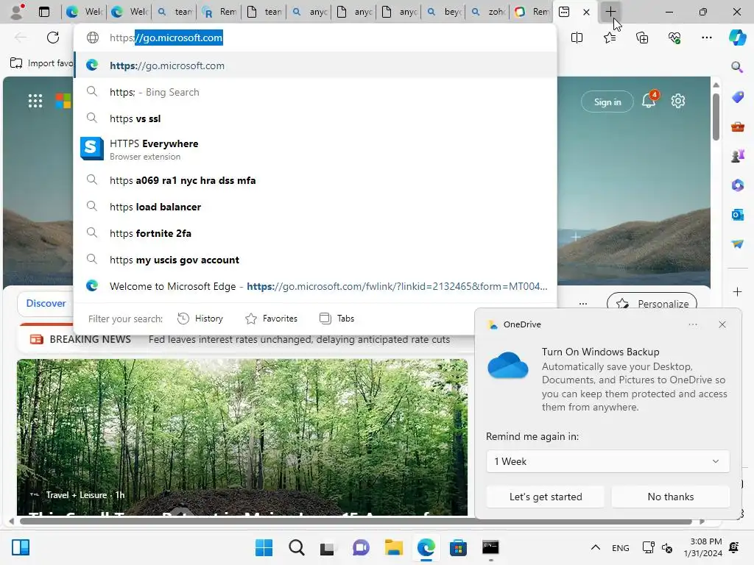Open split screen view icon
The image size is (754, 565).
coord(577,38)
